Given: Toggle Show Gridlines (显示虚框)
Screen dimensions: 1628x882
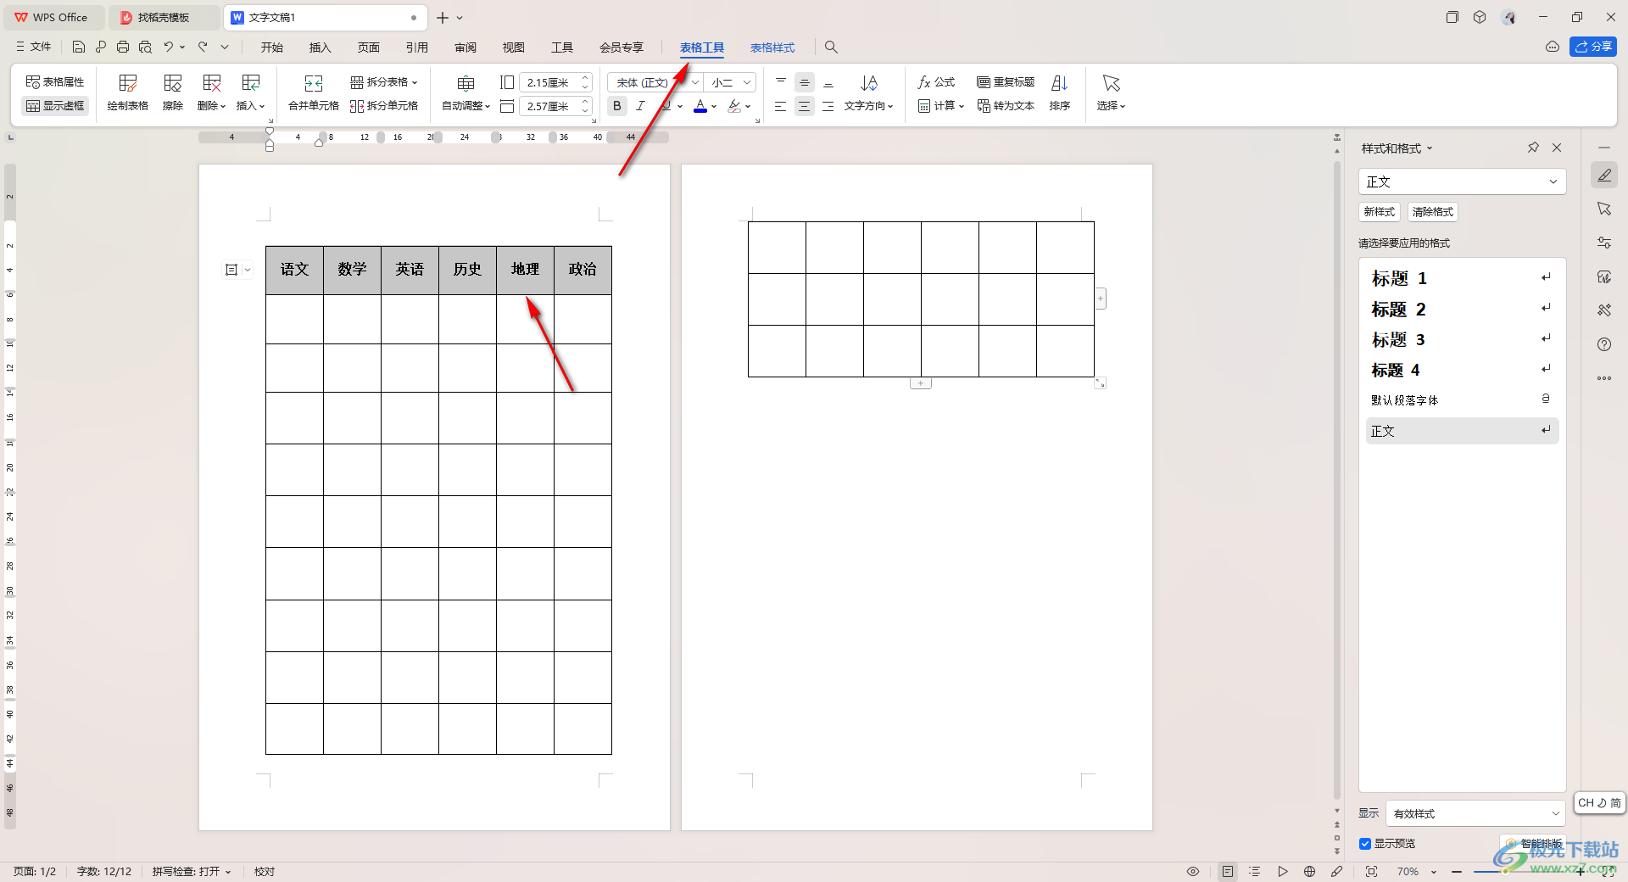Looking at the screenshot, I should [x=55, y=106].
